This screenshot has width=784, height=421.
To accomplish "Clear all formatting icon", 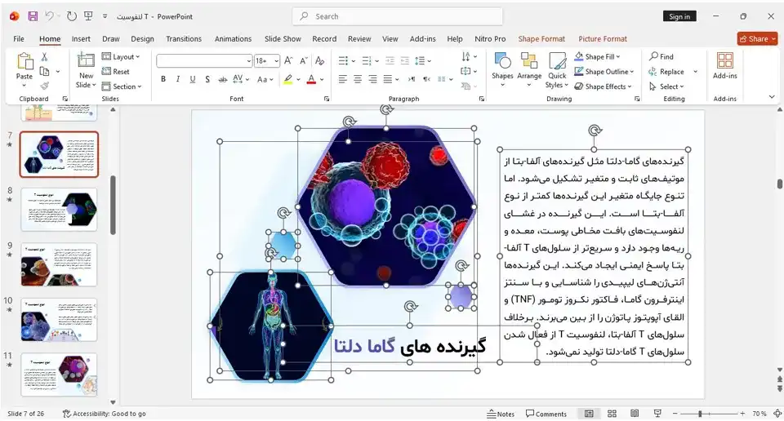I will 320,61.
